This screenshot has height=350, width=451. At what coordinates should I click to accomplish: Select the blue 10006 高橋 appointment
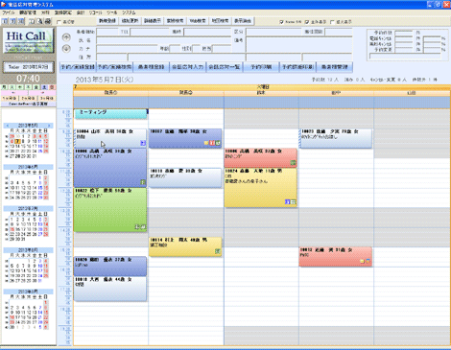pyautogui.click(x=110, y=168)
